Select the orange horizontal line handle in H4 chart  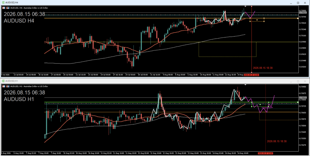(x=298, y=18)
